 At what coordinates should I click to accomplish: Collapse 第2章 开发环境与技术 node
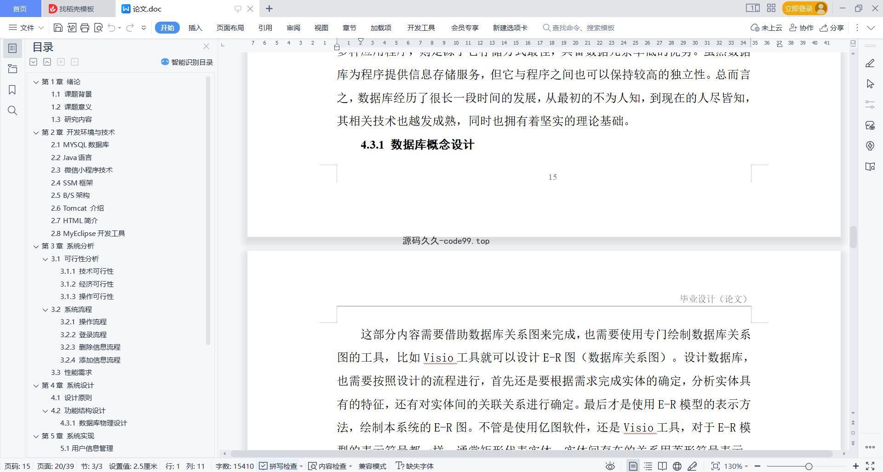tap(36, 132)
